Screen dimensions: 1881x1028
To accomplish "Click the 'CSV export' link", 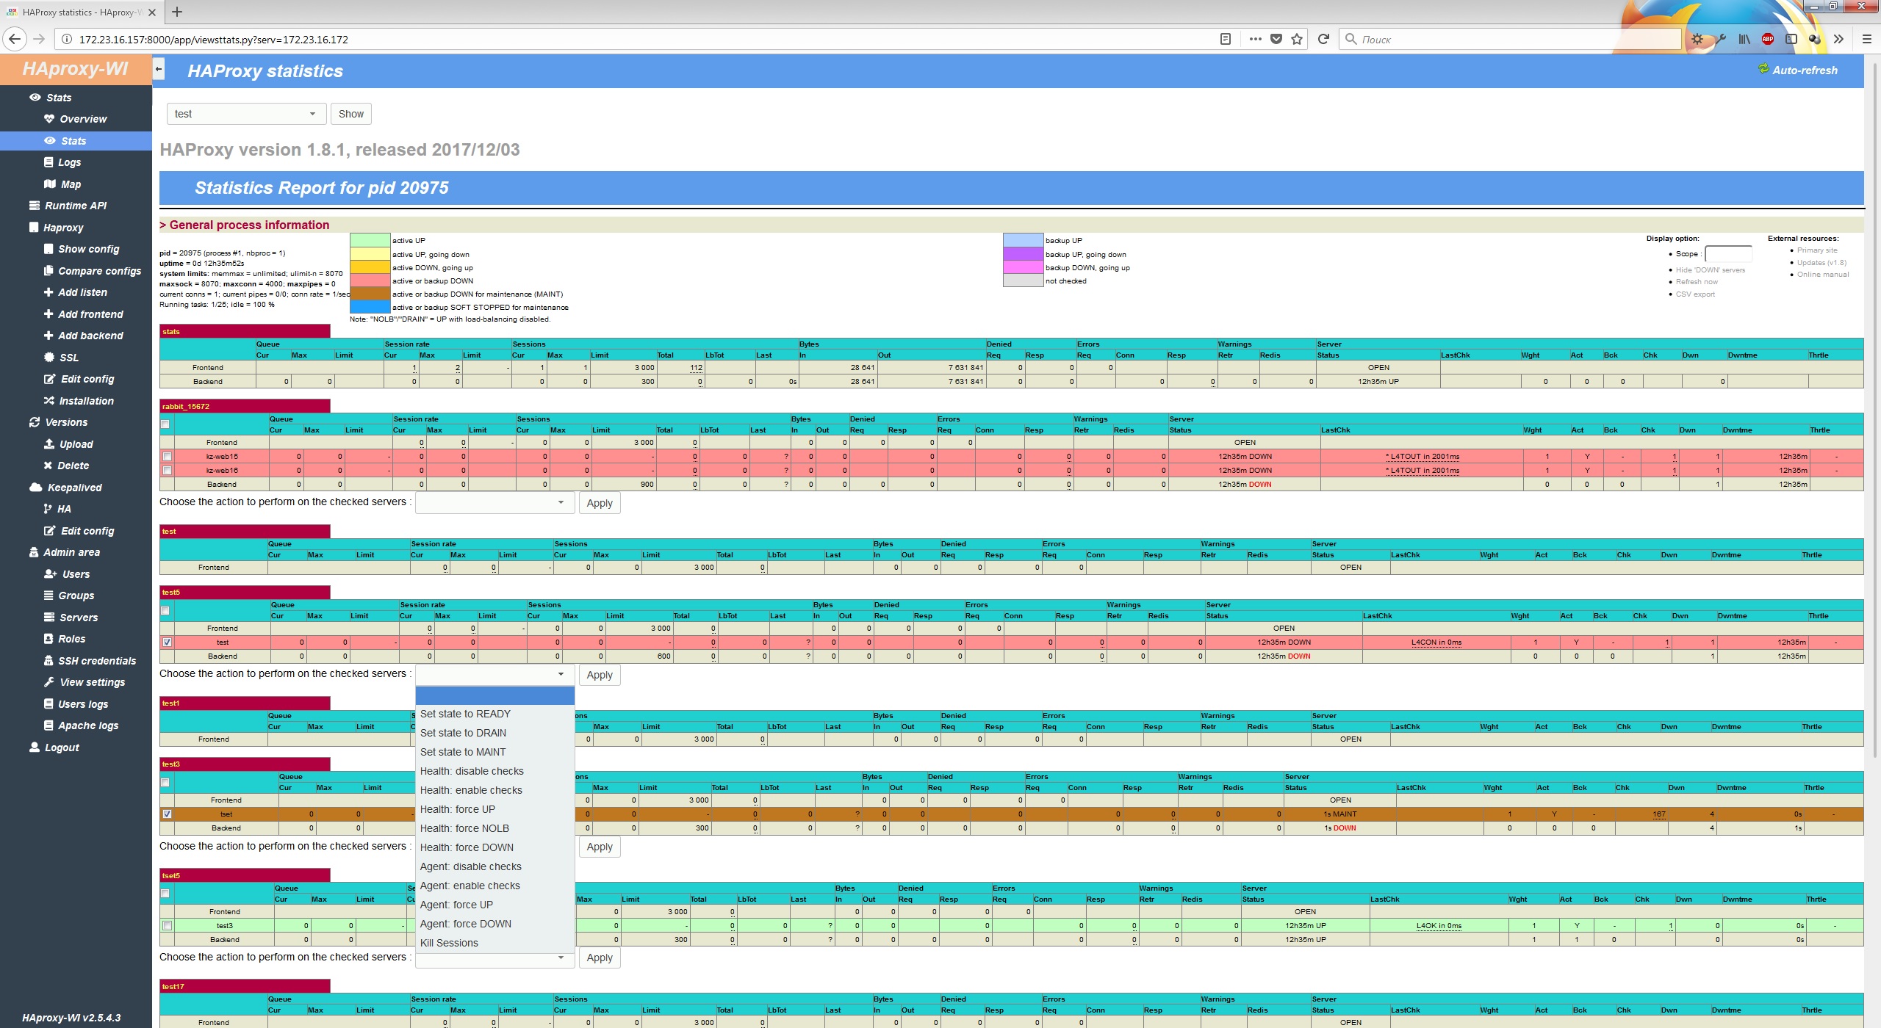I will [1694, 294].
